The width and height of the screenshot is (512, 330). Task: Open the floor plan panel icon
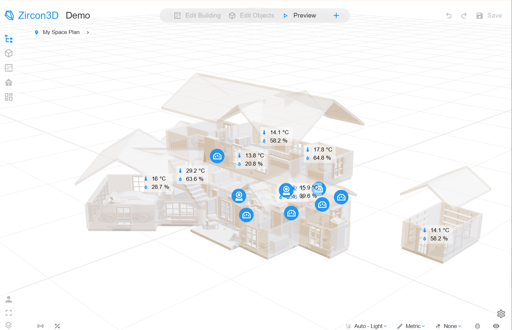click(x=9, y=68)
